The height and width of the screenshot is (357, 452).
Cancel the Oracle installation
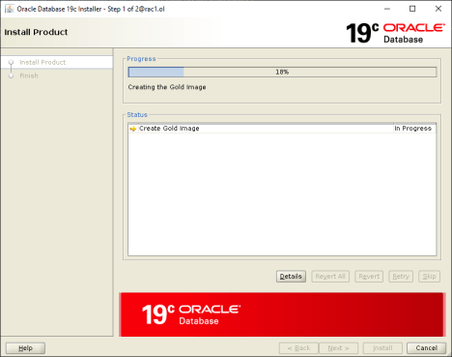(x=426, y=348)
